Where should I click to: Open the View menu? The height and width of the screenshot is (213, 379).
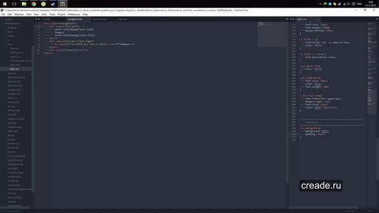tap(36, 14)
